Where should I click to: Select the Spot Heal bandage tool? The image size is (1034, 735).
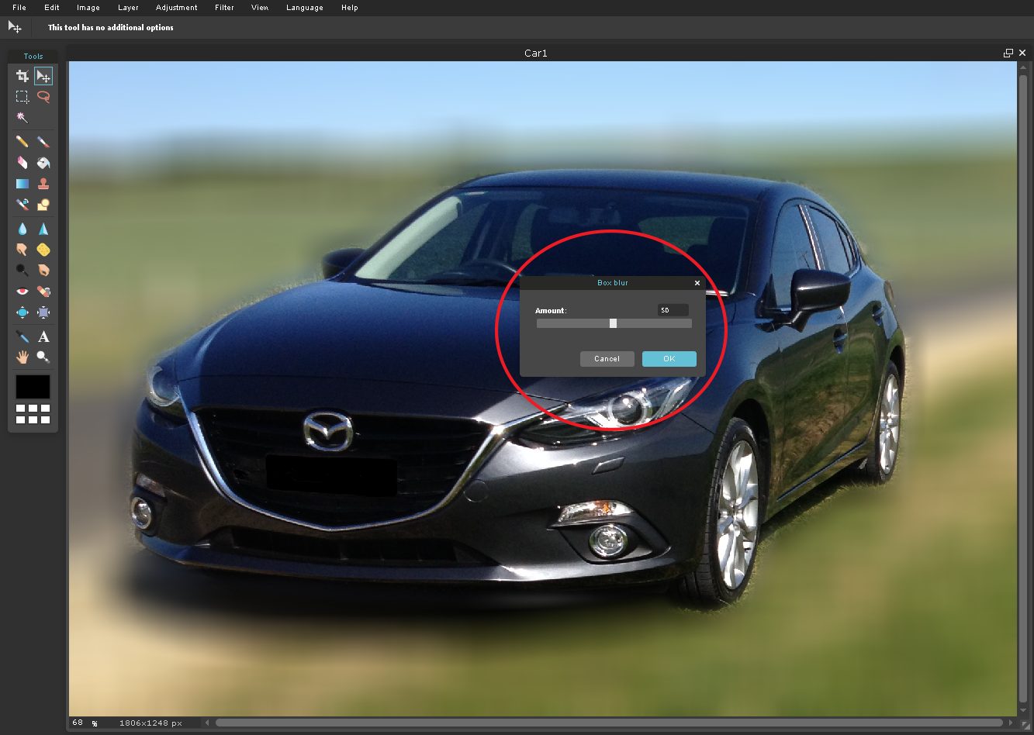43,292
